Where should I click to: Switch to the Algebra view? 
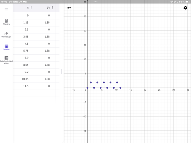[x=6, y=22]
